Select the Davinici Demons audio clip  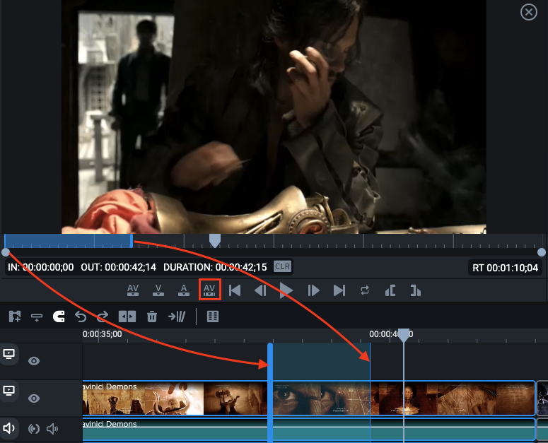coord(309,430)
